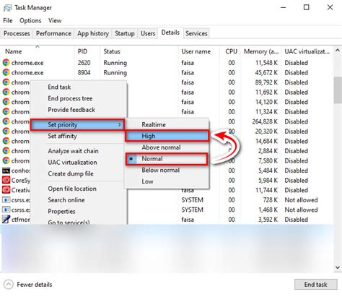The image size is (342, 297).
Task: Sort by the Memory column header
Action: 261,51
